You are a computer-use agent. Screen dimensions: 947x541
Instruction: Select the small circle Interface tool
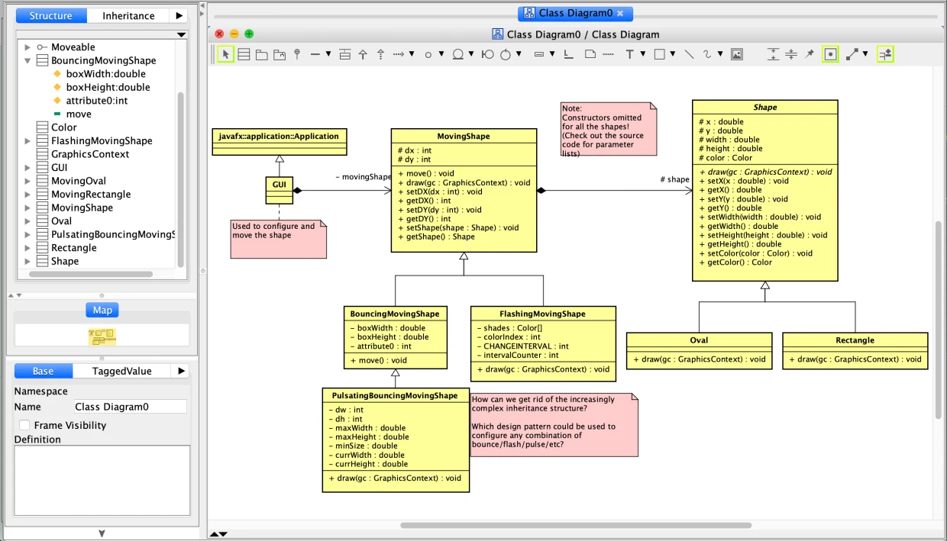click(429, 55)
